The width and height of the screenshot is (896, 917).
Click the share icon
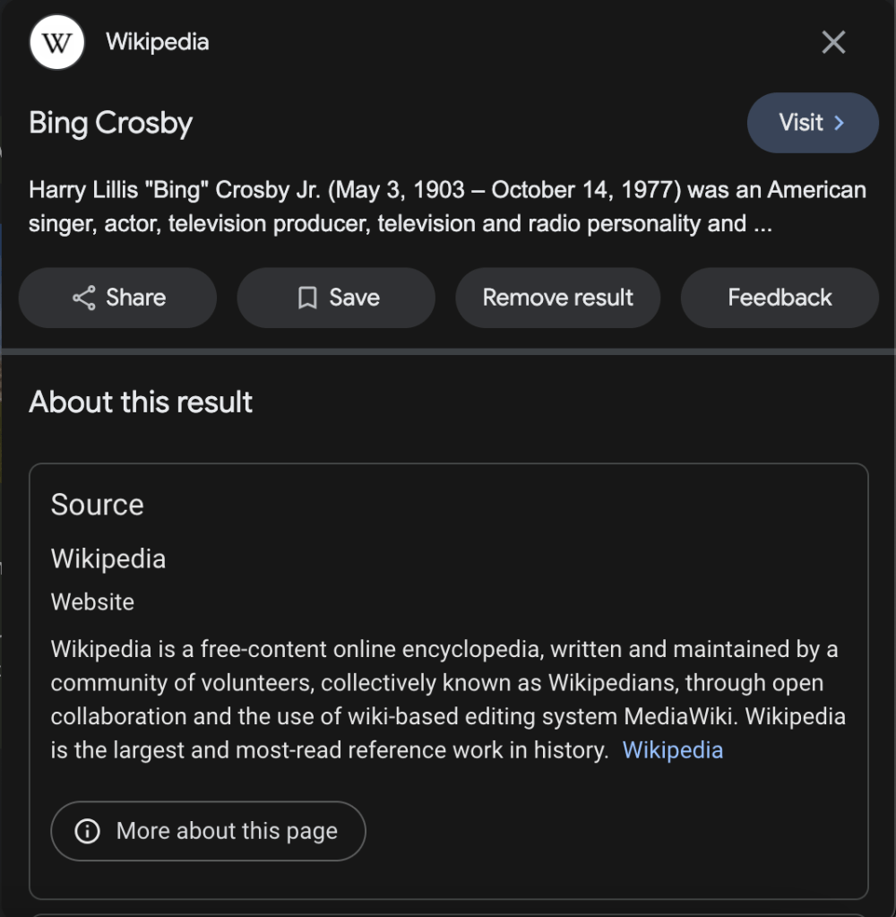point(83,298)
